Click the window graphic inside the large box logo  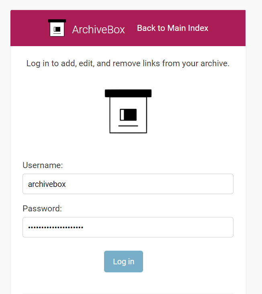128,115
